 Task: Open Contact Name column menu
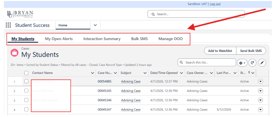coord(93,73)
